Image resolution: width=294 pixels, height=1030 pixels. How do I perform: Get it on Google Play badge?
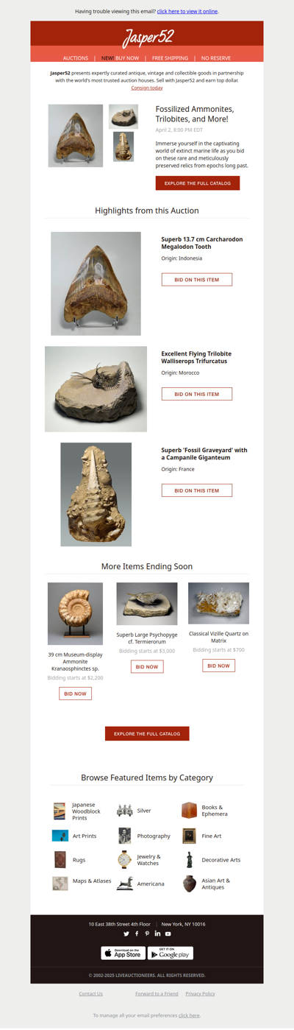[171, 953]
